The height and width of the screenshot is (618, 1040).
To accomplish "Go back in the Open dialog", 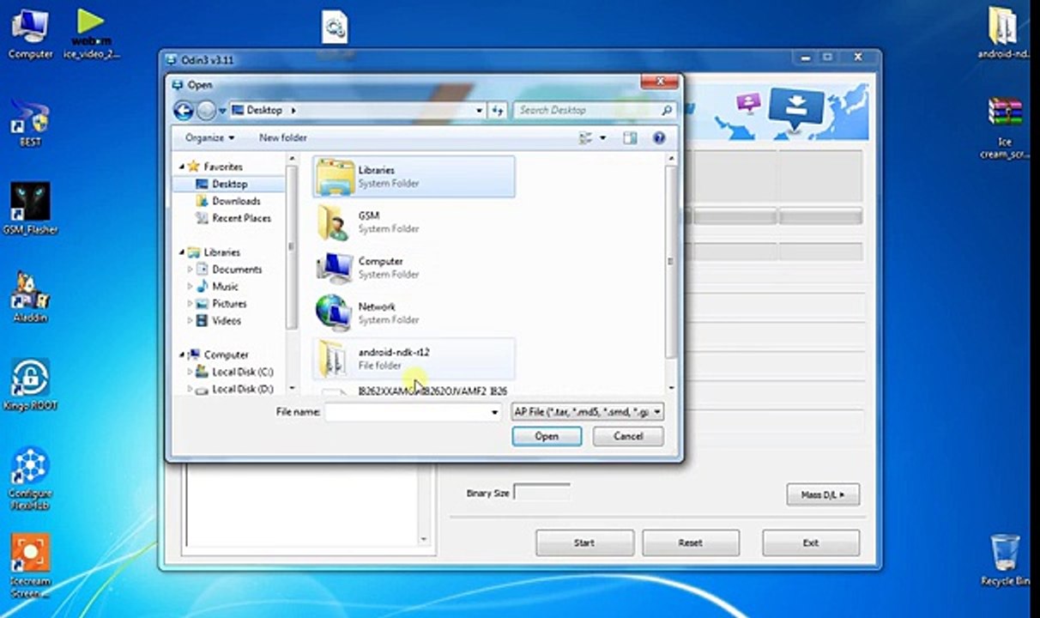I will [183, 111].
